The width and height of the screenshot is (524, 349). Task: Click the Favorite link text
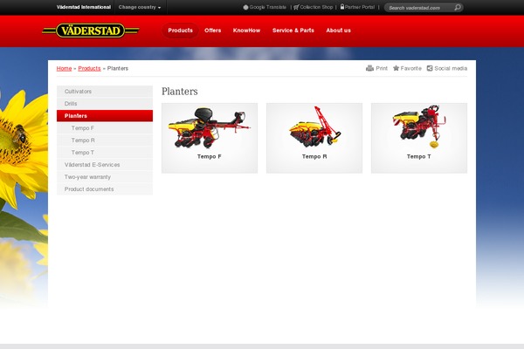click(x=411, y=68)
